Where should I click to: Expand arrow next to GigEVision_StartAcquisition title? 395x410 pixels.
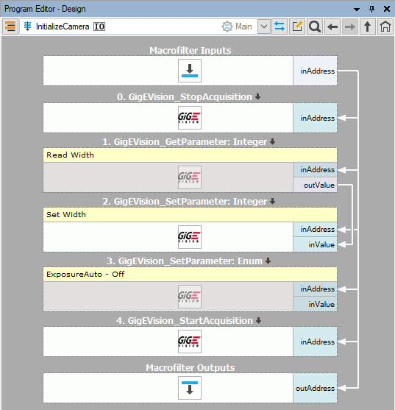click(259, 321)
